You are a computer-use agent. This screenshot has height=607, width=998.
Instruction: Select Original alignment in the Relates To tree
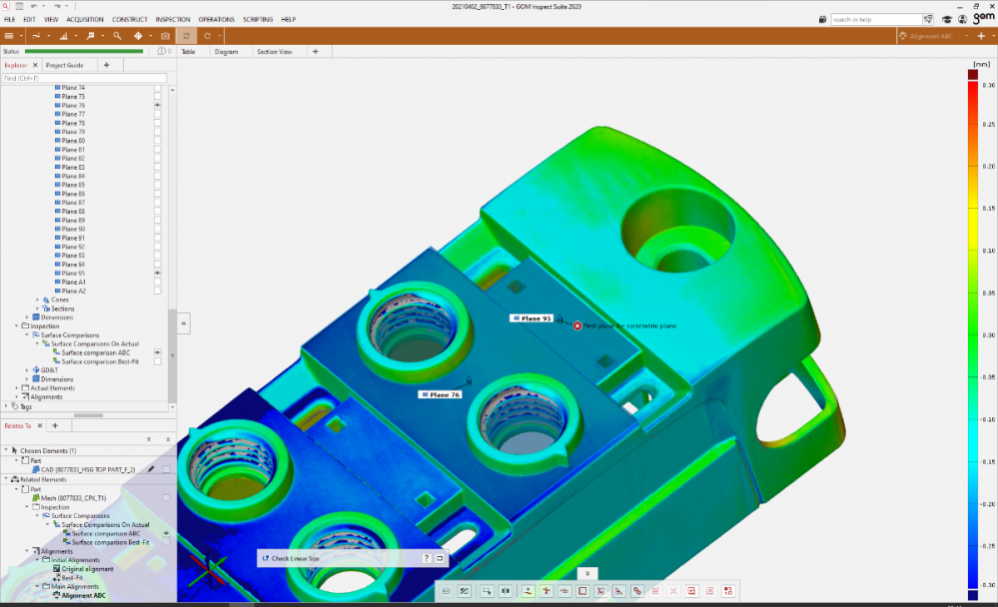[x=93, y=569]
